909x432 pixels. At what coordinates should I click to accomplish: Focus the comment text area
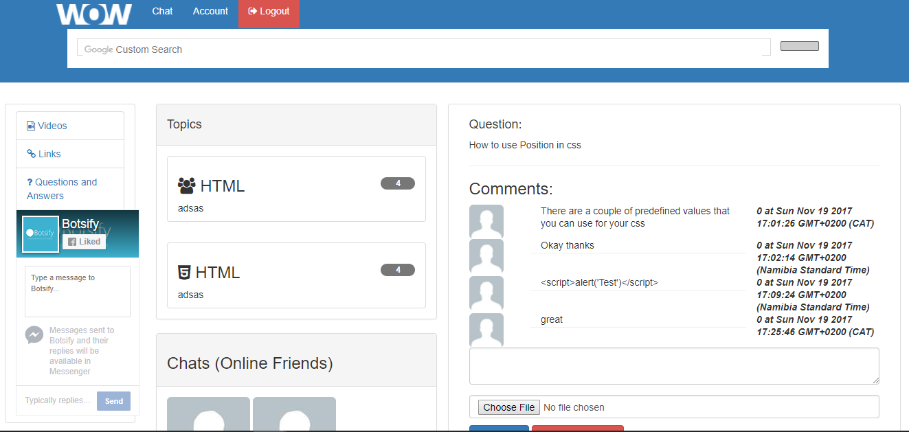pyautogui.click(x=674, y=366)
